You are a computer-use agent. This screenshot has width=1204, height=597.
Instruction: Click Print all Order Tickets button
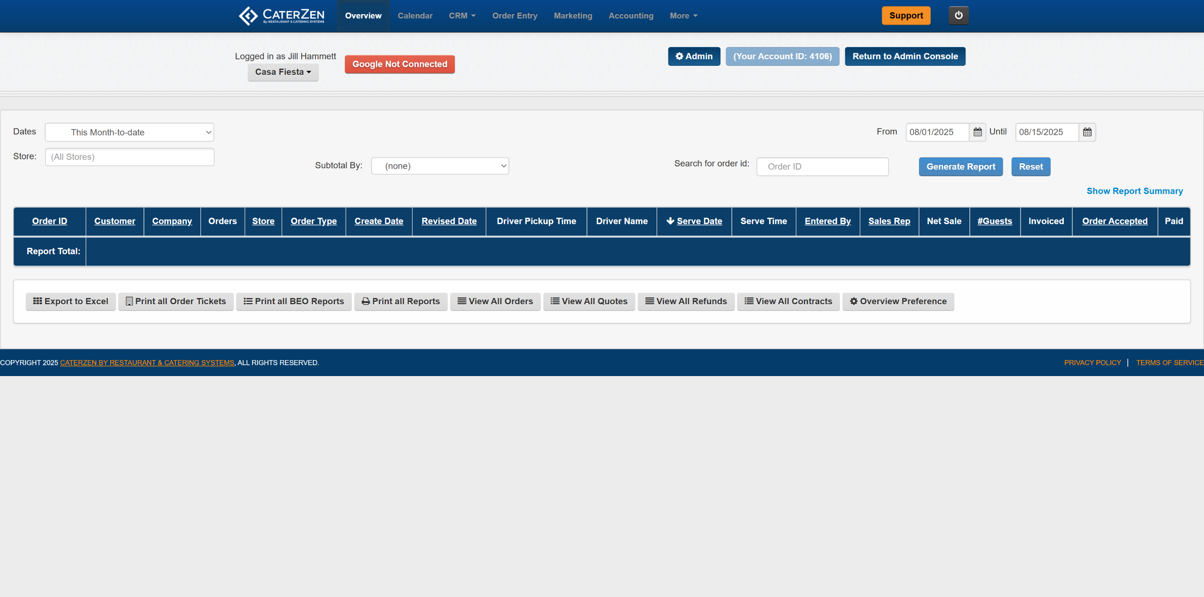tap(176, 301)
